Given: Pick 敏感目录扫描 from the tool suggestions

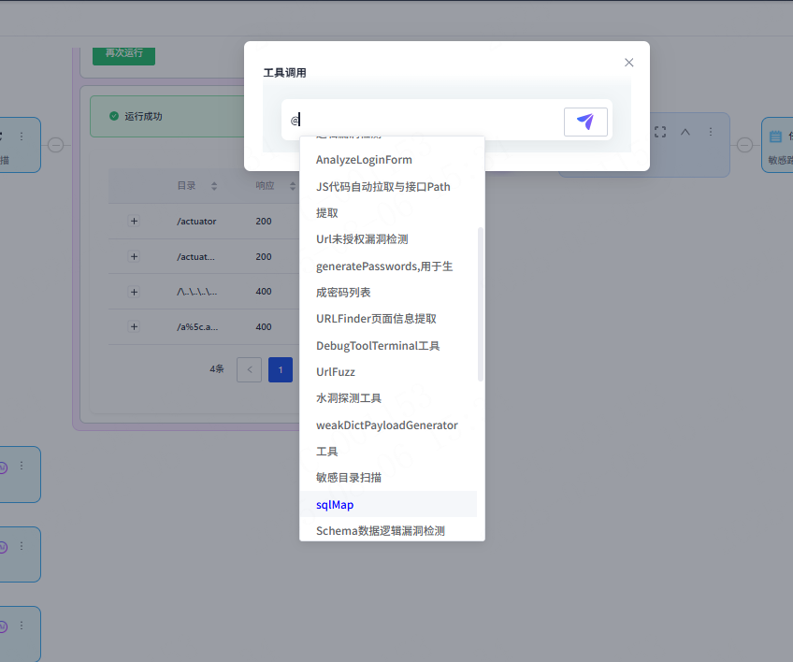Looking at the screenshot, I should (349, 478).
